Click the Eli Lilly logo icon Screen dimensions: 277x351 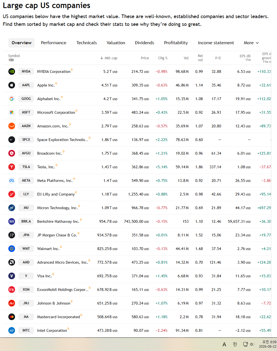(x=12, y=194)
